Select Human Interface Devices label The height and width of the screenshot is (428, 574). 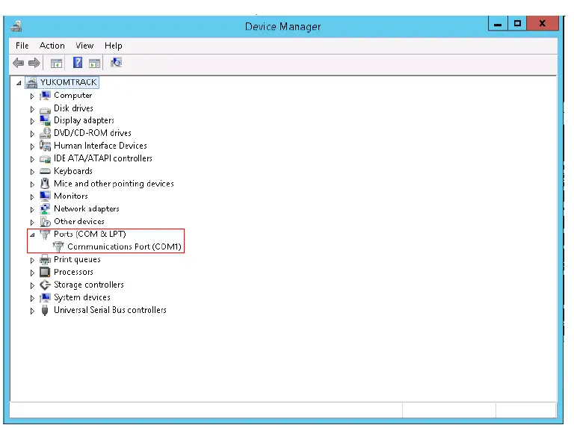(x=100, y=146)
